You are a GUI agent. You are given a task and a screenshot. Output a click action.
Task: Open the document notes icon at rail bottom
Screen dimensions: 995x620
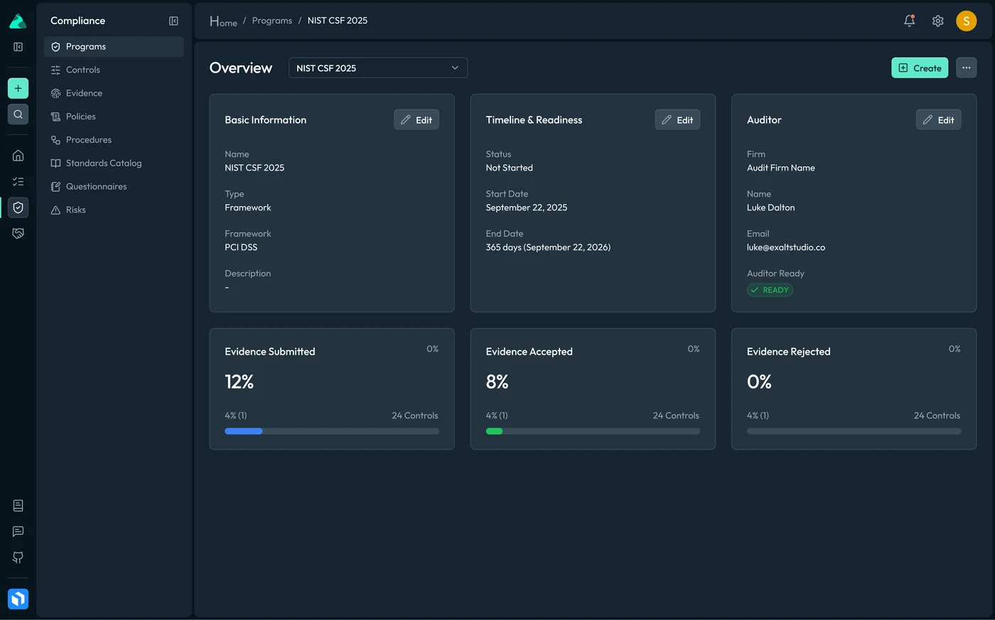tap(18, 506)
